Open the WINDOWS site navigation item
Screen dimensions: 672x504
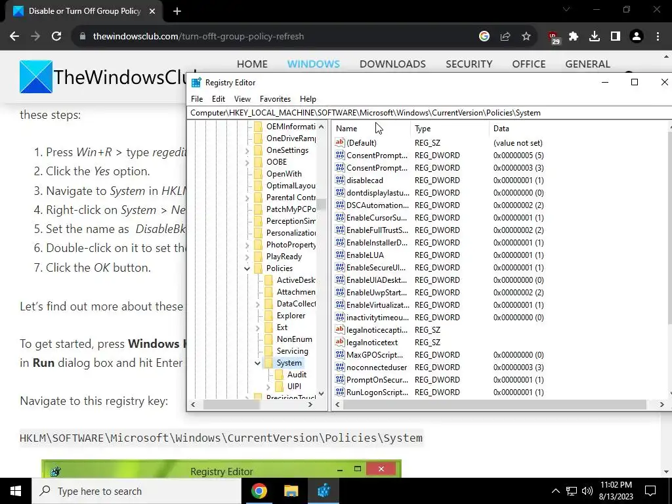(313, 64)
